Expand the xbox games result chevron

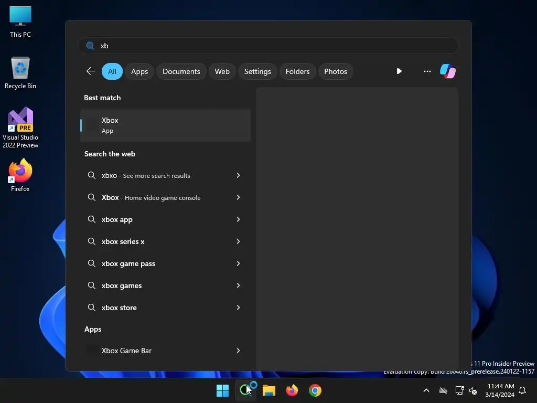239,285
